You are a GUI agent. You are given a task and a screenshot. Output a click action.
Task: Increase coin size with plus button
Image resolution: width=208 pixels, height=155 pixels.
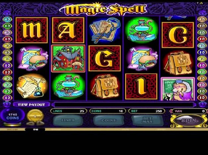(x=39, y=123)
